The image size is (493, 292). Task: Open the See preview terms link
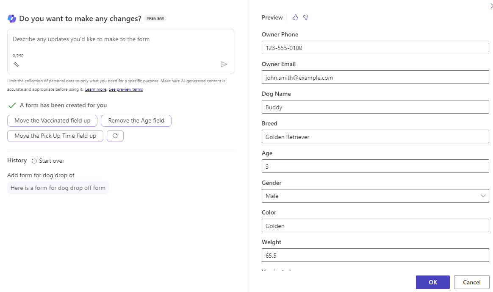[126, 89]
